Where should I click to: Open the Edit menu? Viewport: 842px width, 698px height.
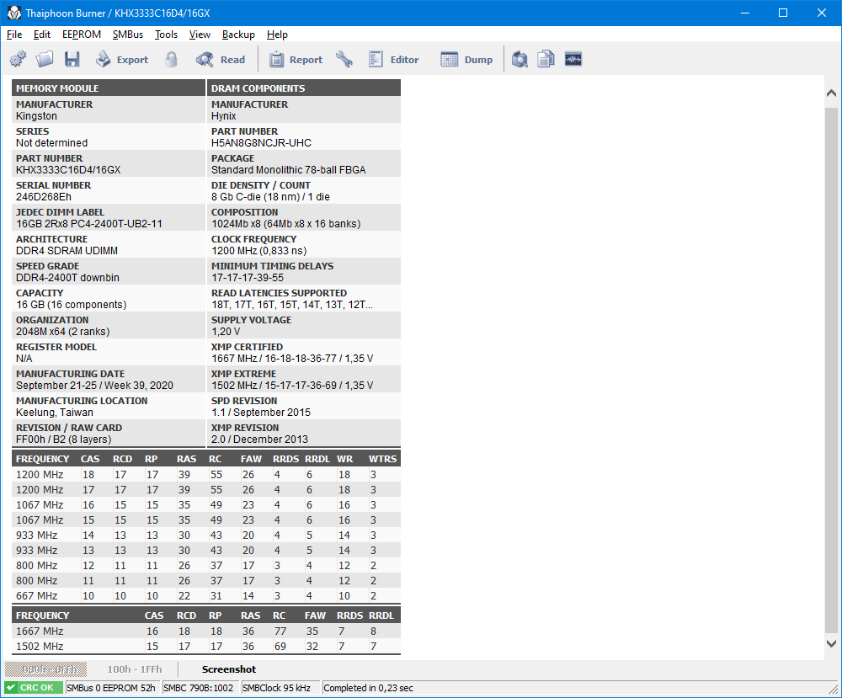pyautogui.click(x=41, y=35)
